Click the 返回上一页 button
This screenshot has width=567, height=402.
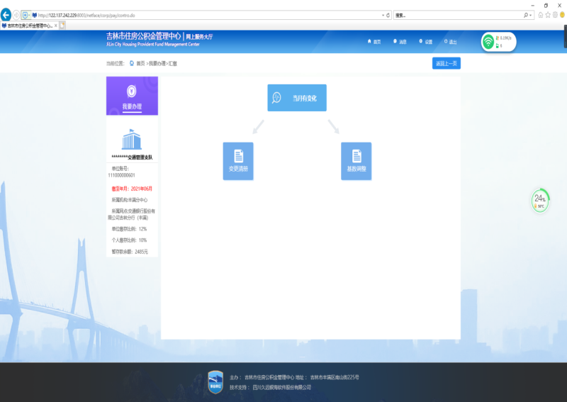click(446, 63)
